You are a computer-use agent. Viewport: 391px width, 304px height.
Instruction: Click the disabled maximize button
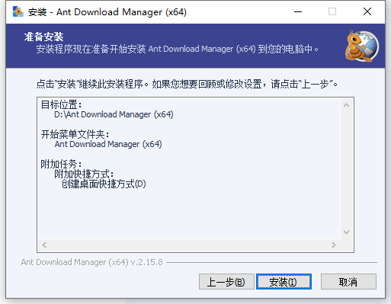click(x=332, y=11)
